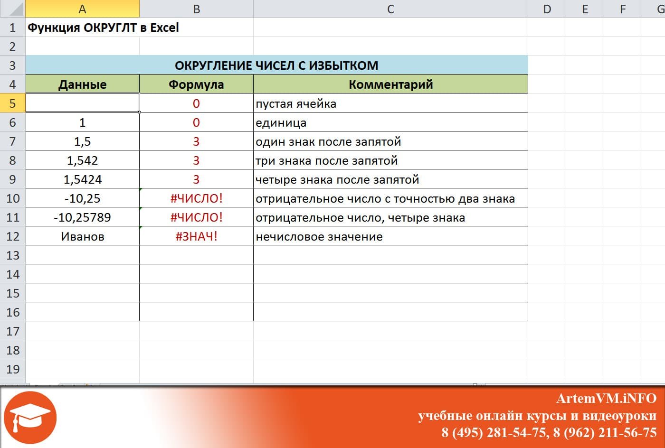Select the empty active cell A5

pos(82,103)
